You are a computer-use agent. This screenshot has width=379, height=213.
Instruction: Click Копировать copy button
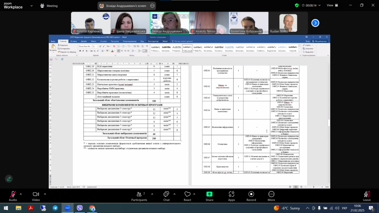tap(64, 48)
